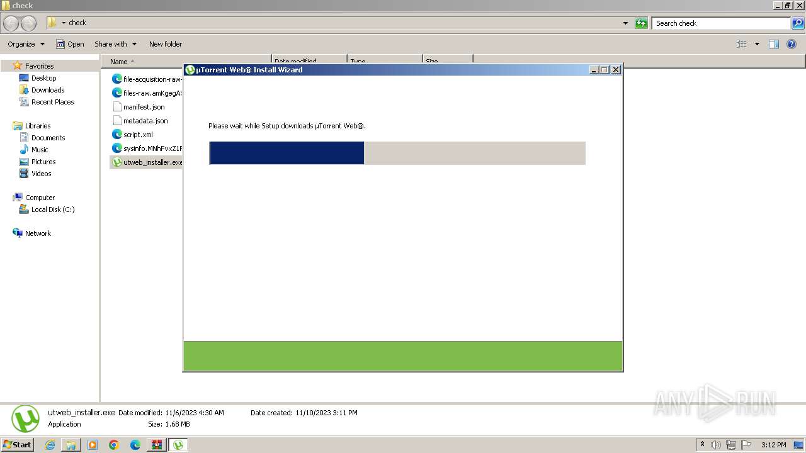Viewport: 806px width, 453px height.
Task: Click the volume speaker tray icon
Action: tap(716, 445)
